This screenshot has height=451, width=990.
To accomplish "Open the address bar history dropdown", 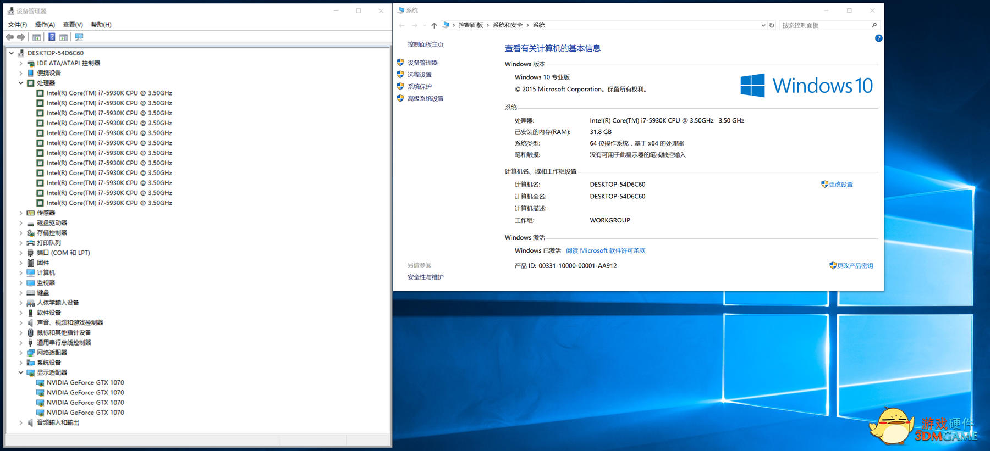I will [x=763, y=25].
